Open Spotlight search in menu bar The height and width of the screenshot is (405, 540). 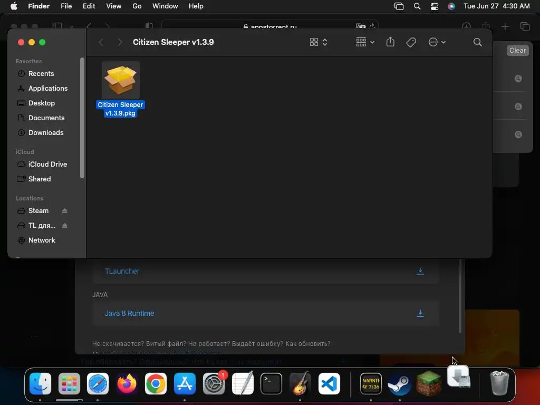click(x=417, y=6)
